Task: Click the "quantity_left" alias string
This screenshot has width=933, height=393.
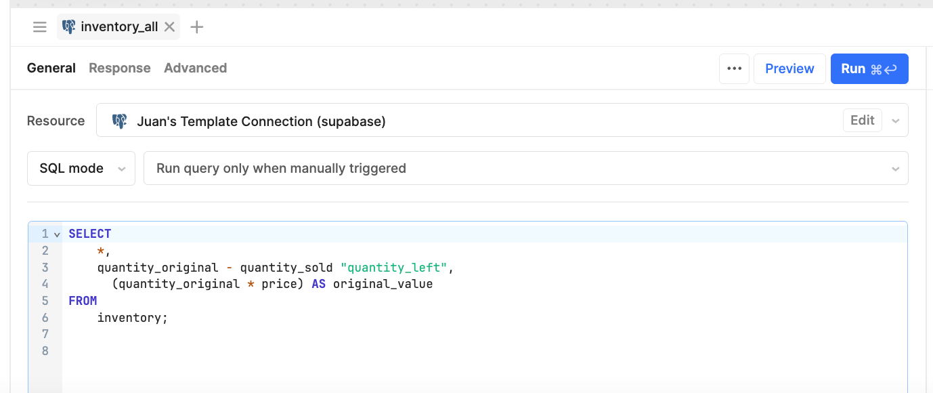Action: (x=394, y=268)
